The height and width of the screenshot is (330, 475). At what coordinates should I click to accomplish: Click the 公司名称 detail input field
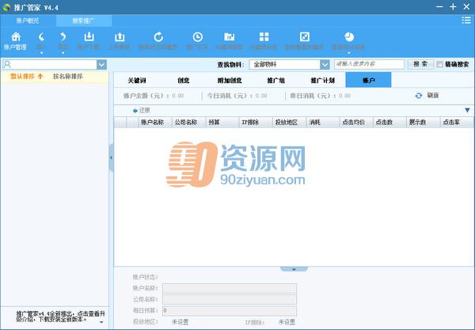230,299
